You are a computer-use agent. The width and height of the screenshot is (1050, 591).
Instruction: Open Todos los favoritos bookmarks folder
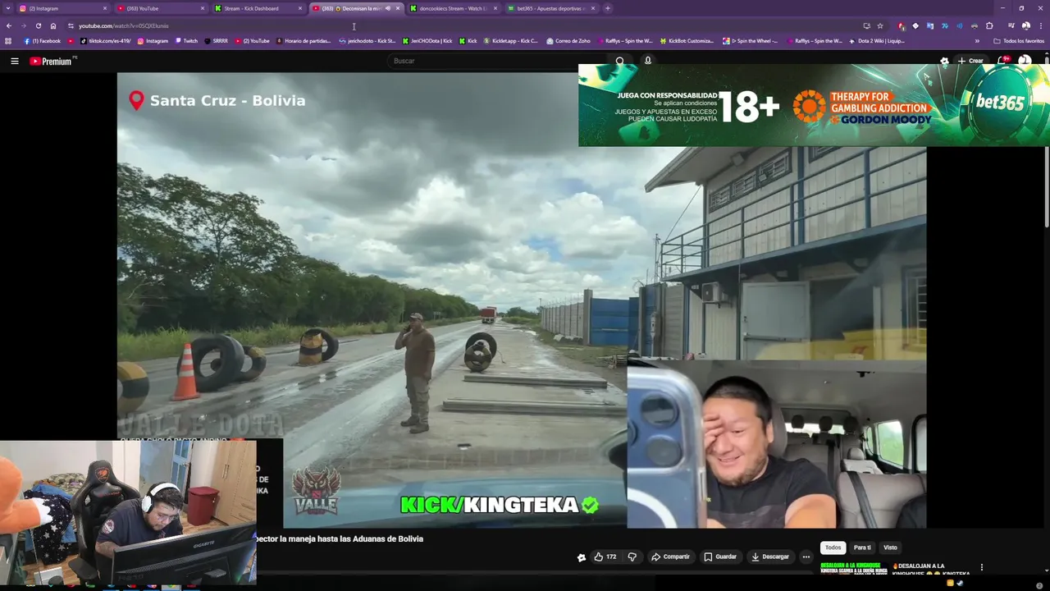[1018, 40]
